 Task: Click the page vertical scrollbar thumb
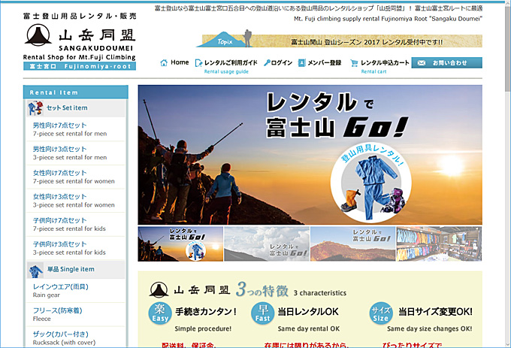pyautogui.click(x=507, y=47)
